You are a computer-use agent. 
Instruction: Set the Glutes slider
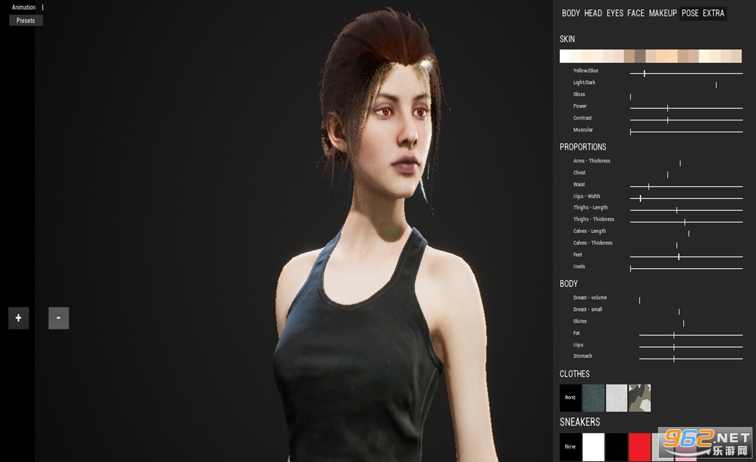pyautogui.click(x=691, y=323)
